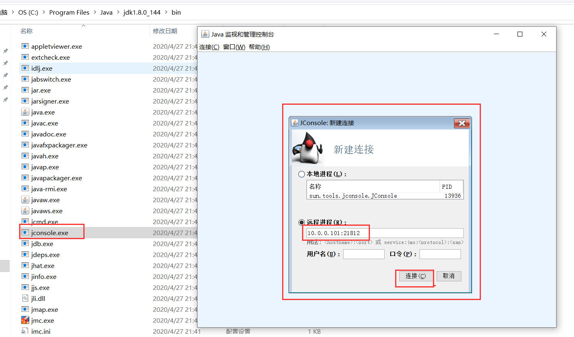This screenshot has height=337, width=574.
Task: Expand breadcrumb arrow after Program Files
Action: click(x=95, y=13)
